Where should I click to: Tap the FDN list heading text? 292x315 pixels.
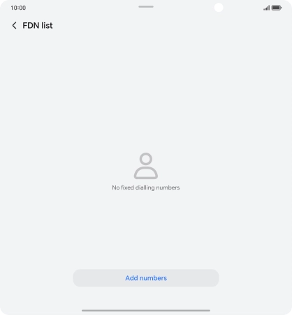click(38, 26)
